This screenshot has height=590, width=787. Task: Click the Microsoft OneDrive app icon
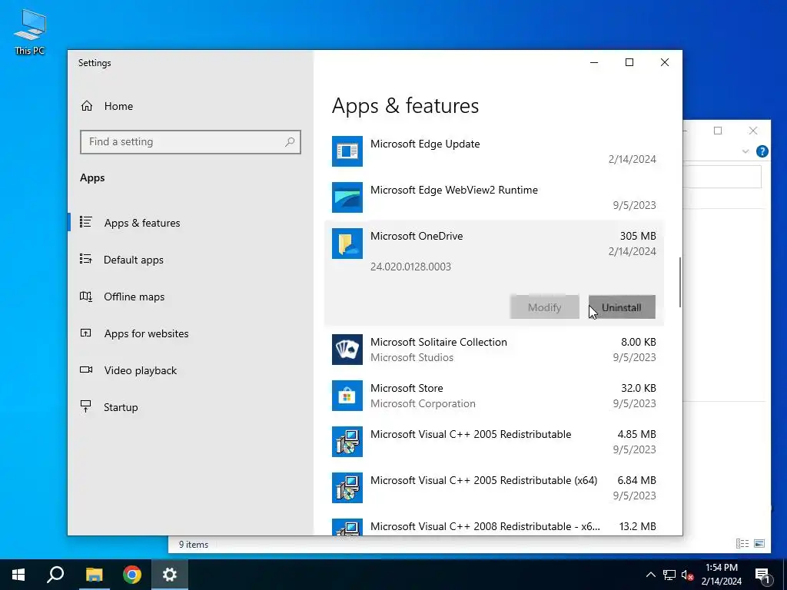(x=347, y=244)
